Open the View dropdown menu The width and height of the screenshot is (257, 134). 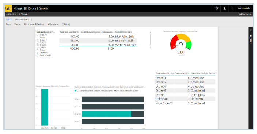click(17, 25)
